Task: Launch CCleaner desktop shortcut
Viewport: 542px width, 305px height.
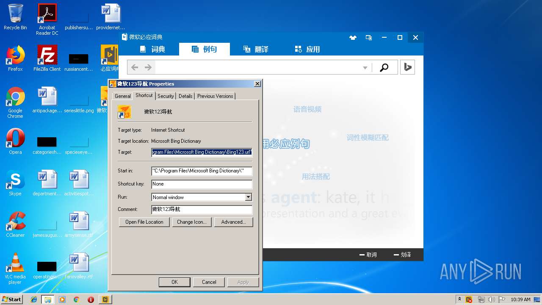Action: 15,225
